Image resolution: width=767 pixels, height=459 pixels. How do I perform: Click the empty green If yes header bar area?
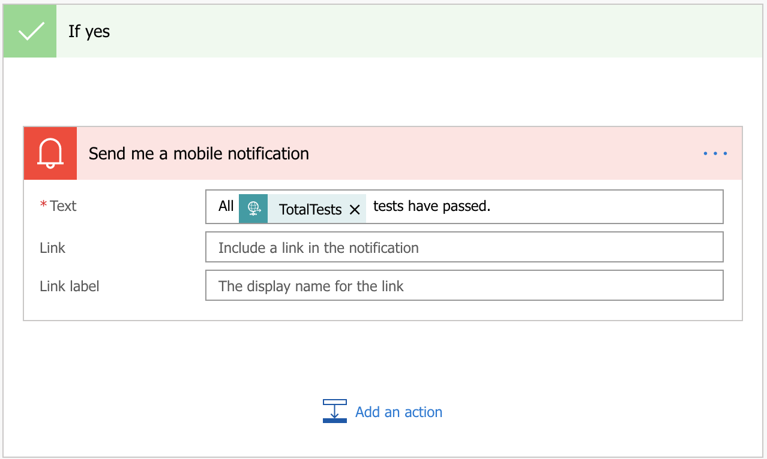[x=420, y=31]
